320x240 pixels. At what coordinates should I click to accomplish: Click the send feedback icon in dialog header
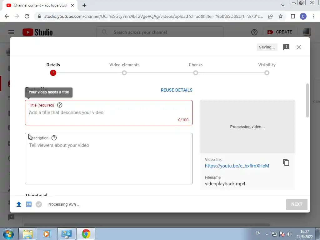click(286, 47)
